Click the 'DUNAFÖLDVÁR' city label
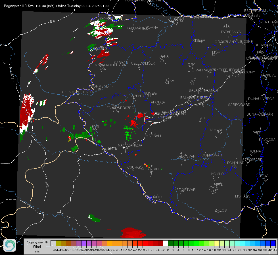Image resolution: width=278 pixels, height=255 pixels. [260, 114]
